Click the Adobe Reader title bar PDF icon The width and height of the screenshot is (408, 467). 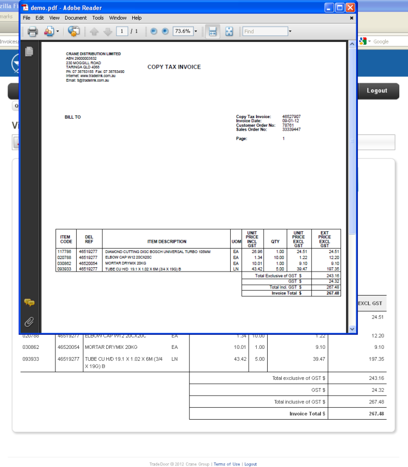(x=25, y=8)
